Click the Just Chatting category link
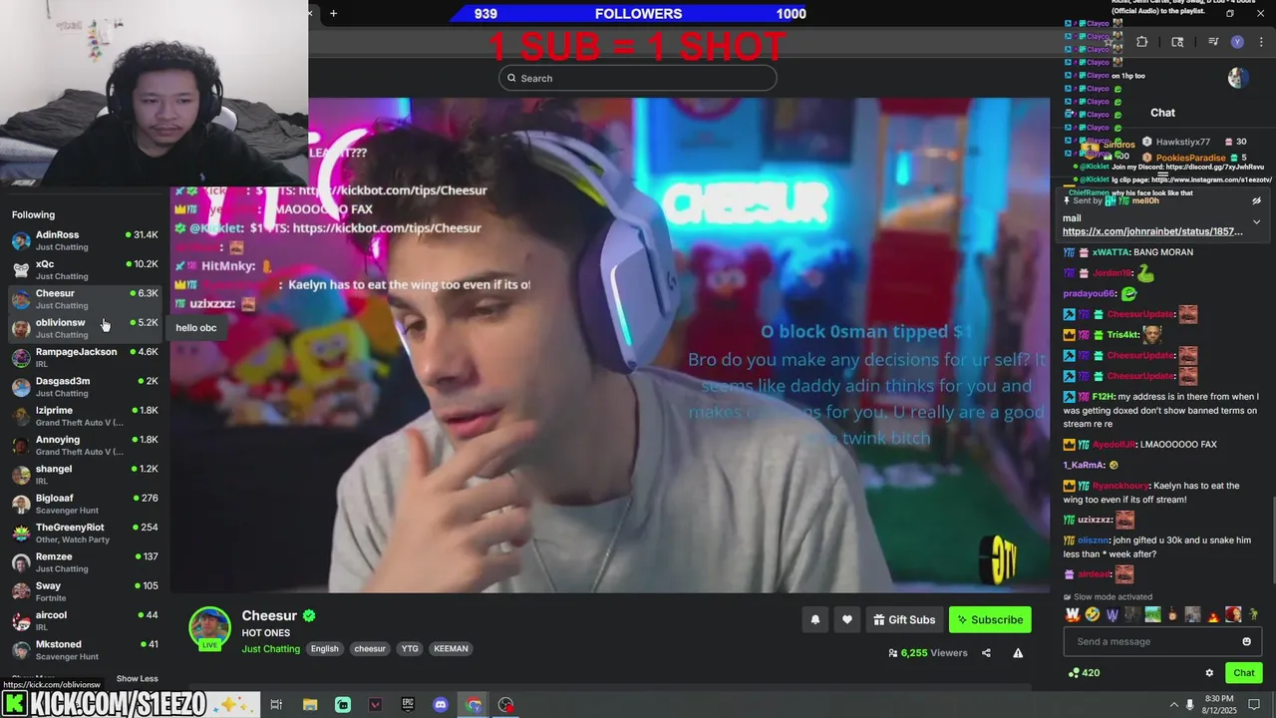The image size is (1276, 718). 270,648
